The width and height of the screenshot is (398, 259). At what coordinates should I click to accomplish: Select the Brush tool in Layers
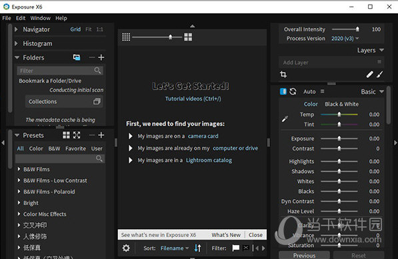380,75
